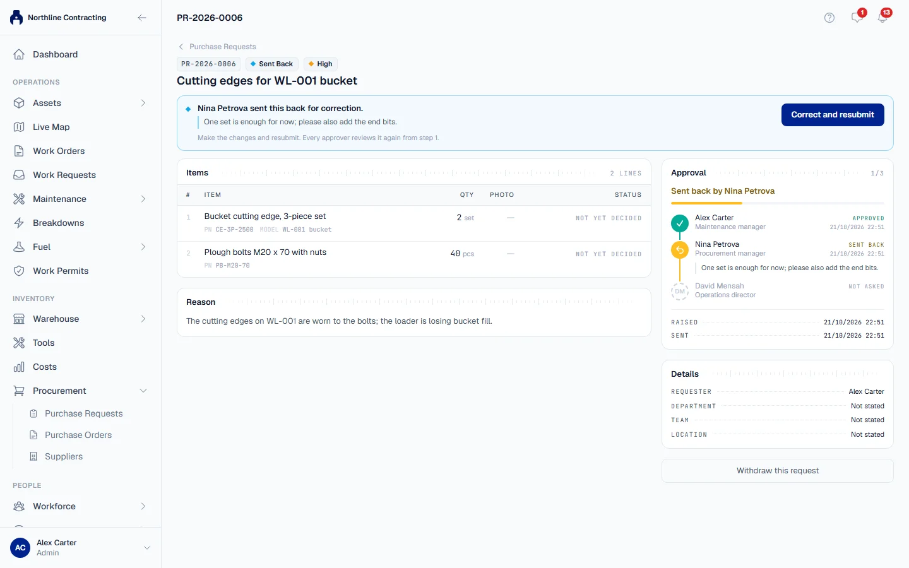Click the AC user avatar
The height and width of the screenshot is (568, 909).
pos(20,548)
